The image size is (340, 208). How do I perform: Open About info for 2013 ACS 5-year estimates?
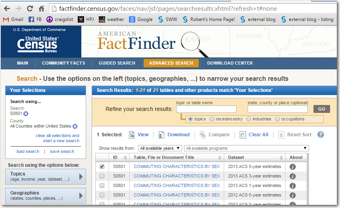(x=293, y=167)
